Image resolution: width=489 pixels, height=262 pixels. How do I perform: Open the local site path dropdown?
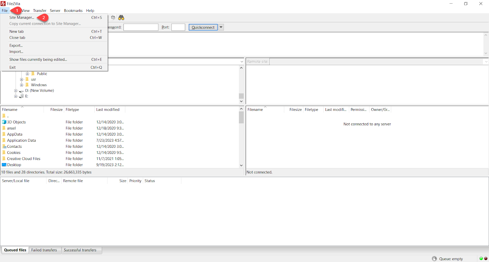[241, 62]
